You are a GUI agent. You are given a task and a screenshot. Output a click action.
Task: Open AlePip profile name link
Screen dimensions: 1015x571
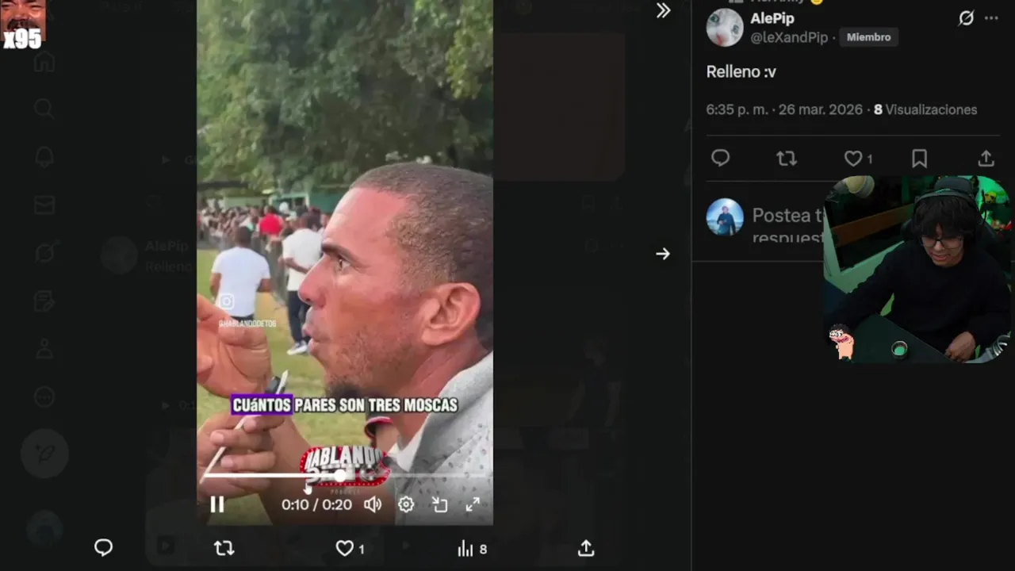point(772,18)
